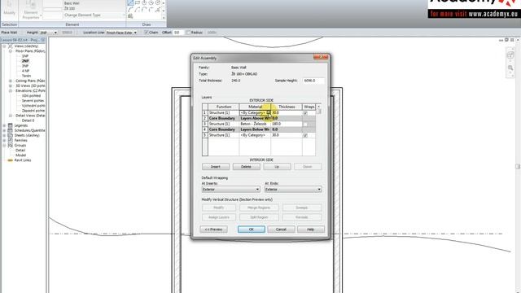Click layers table scrollbar up arrow

pyautogui.click(x=318, y=107)
